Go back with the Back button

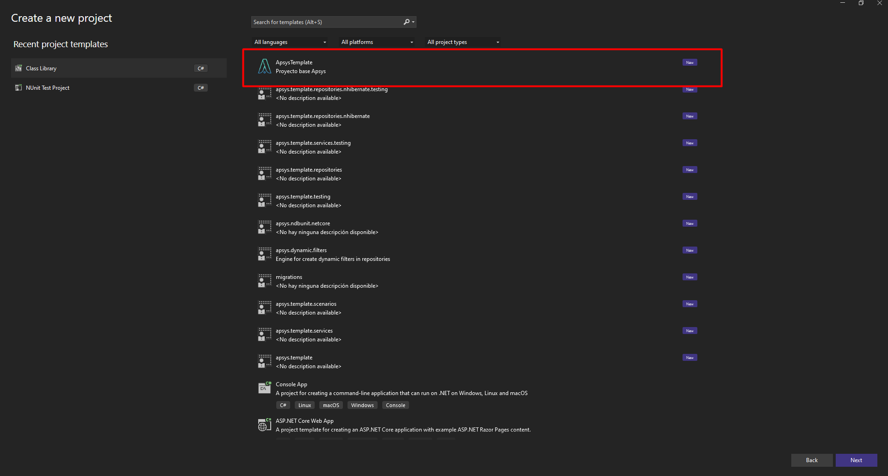click(812, 460)
